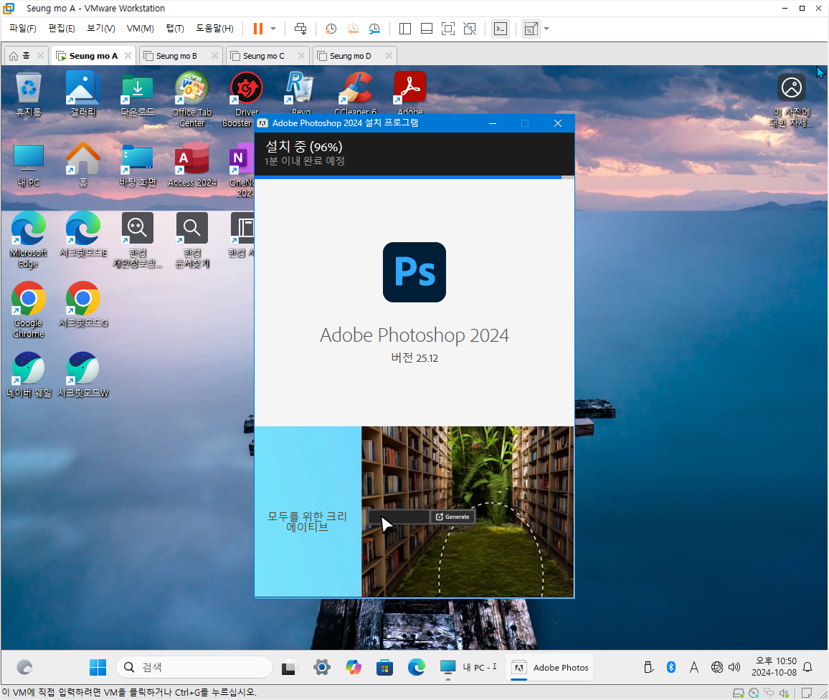Open 바탕 화면 folder shortcut
Viewport: 829px width, 700px height.
(138, 166)
